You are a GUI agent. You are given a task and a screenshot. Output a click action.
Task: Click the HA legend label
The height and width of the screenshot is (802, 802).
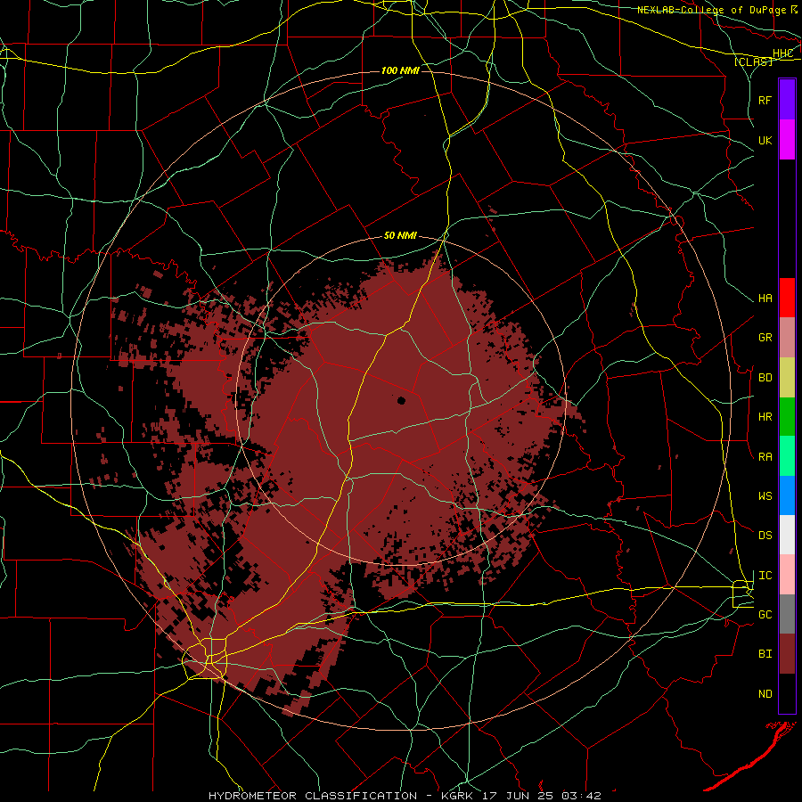coord(765,299)
